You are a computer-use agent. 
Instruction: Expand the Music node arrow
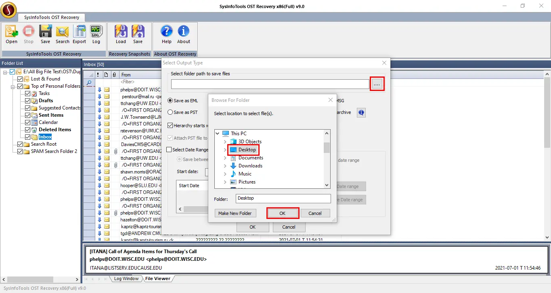[225, 174]
